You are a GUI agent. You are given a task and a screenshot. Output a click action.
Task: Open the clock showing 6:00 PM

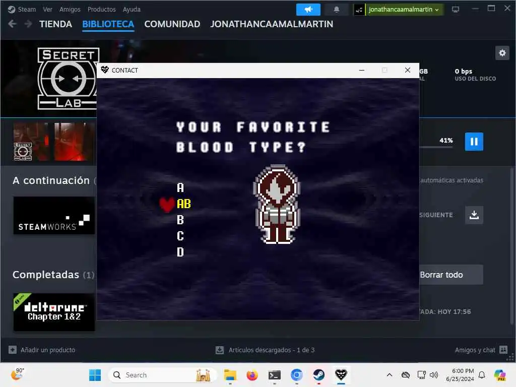[x=460, y=375]
